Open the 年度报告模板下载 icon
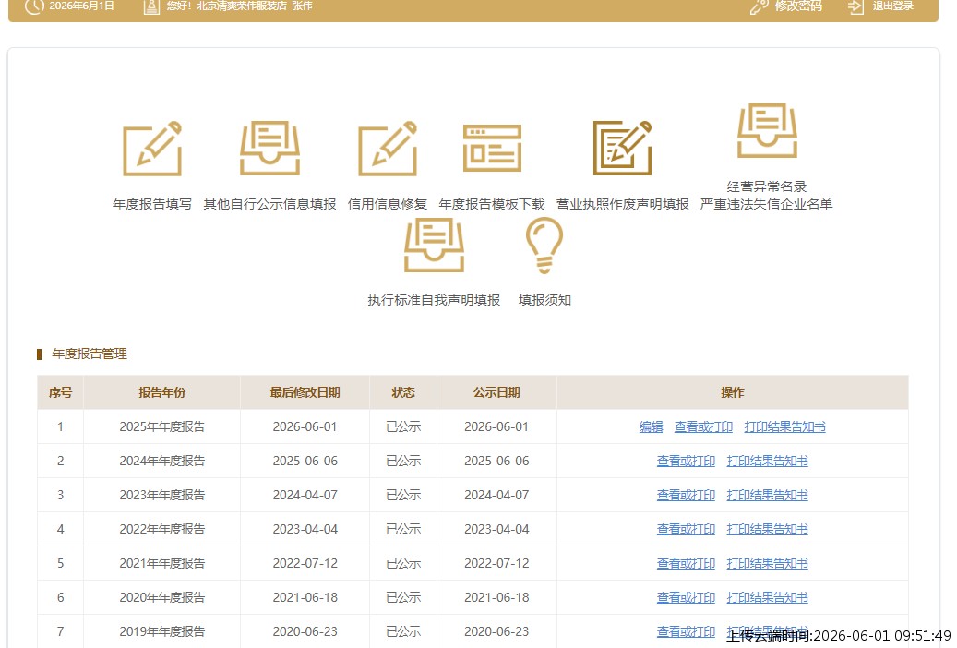957x648 pixels. click(492, 148)
